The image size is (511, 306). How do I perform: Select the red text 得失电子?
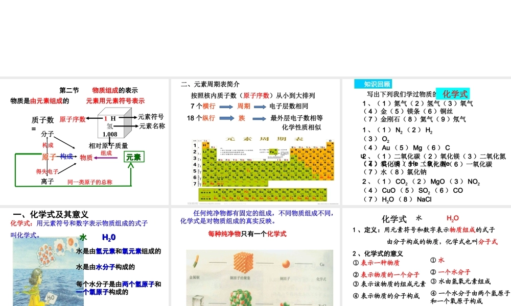tap(47, 171)
